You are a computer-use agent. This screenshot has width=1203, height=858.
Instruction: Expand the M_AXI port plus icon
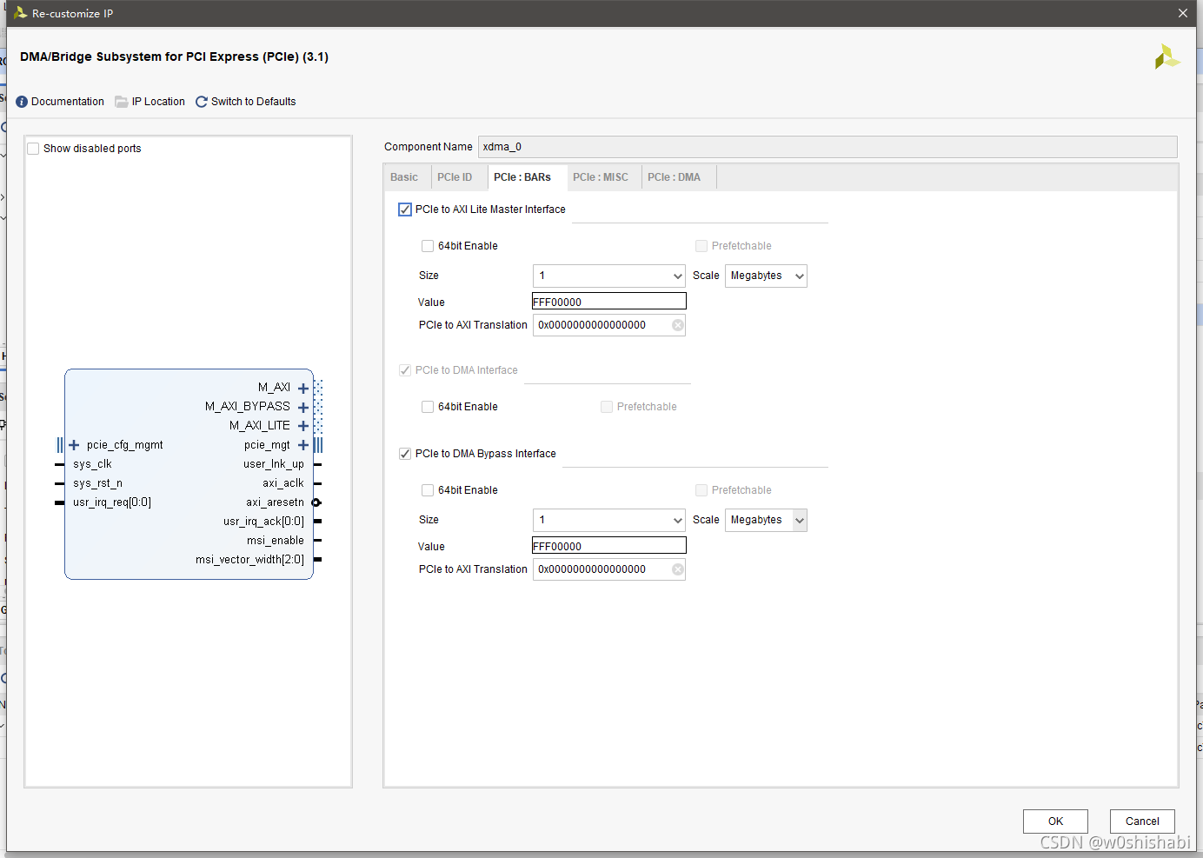pos(303,389)
